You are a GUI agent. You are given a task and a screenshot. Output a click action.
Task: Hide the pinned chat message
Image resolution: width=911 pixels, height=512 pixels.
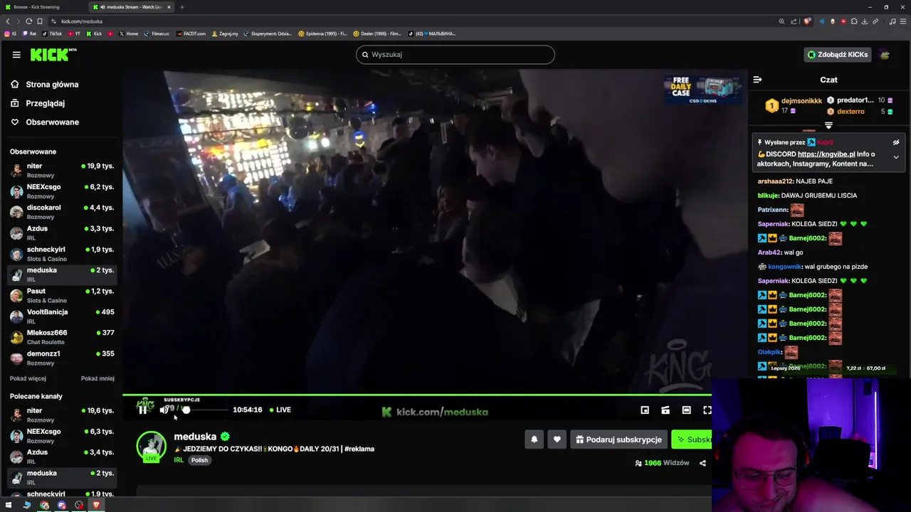[896, 142]
